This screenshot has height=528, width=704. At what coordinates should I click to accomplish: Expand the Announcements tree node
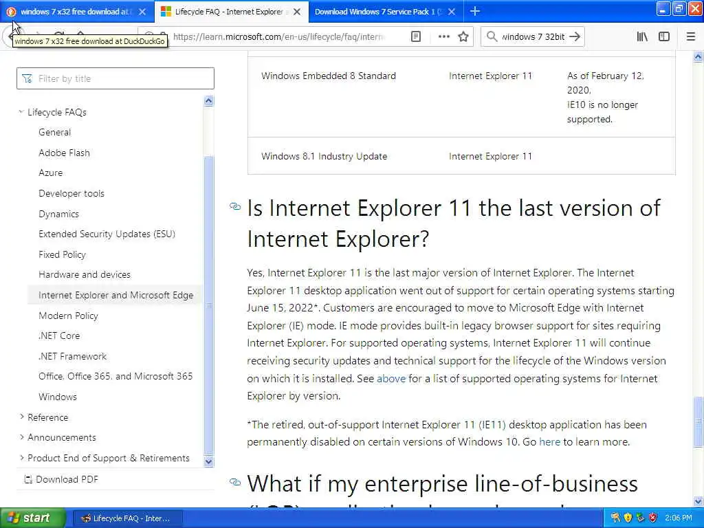pos(21,437)
